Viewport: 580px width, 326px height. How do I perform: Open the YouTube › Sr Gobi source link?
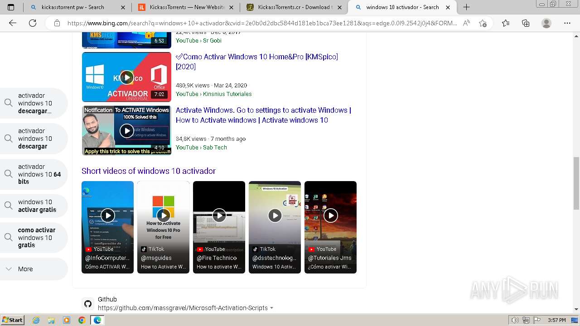[x=198, y=40]
